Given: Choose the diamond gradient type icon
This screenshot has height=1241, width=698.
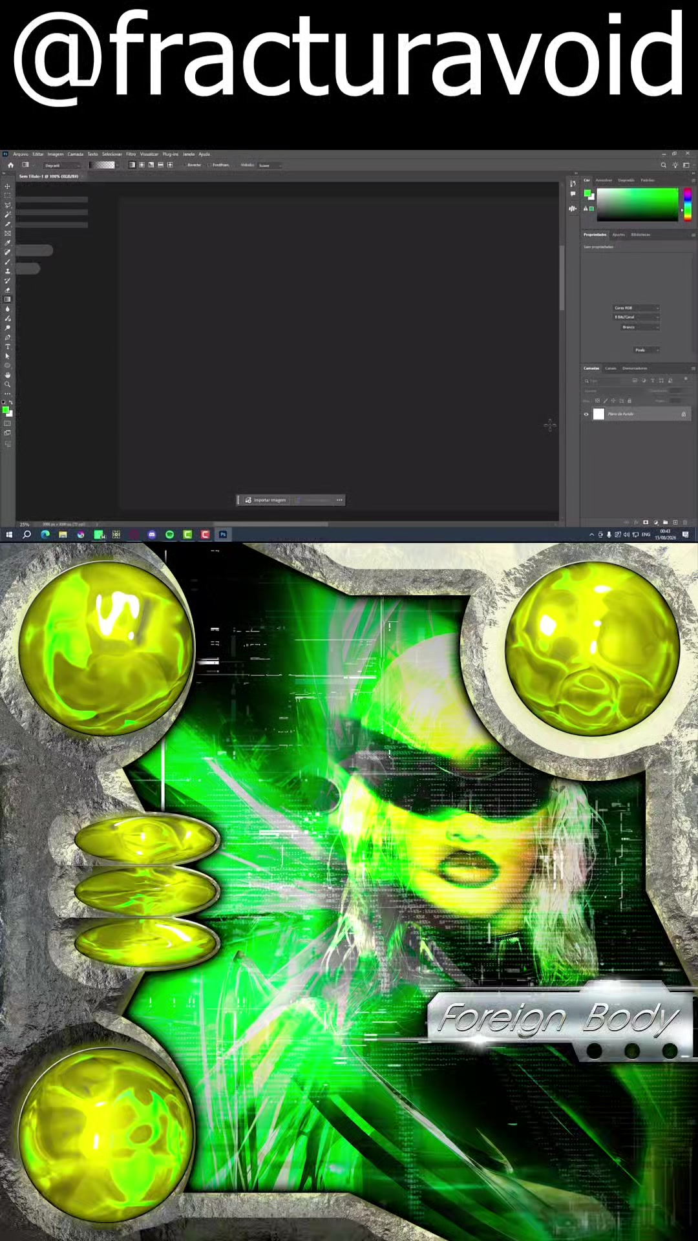Looking at the screenshot, I should pyautogui.click(x=170, y=165).
